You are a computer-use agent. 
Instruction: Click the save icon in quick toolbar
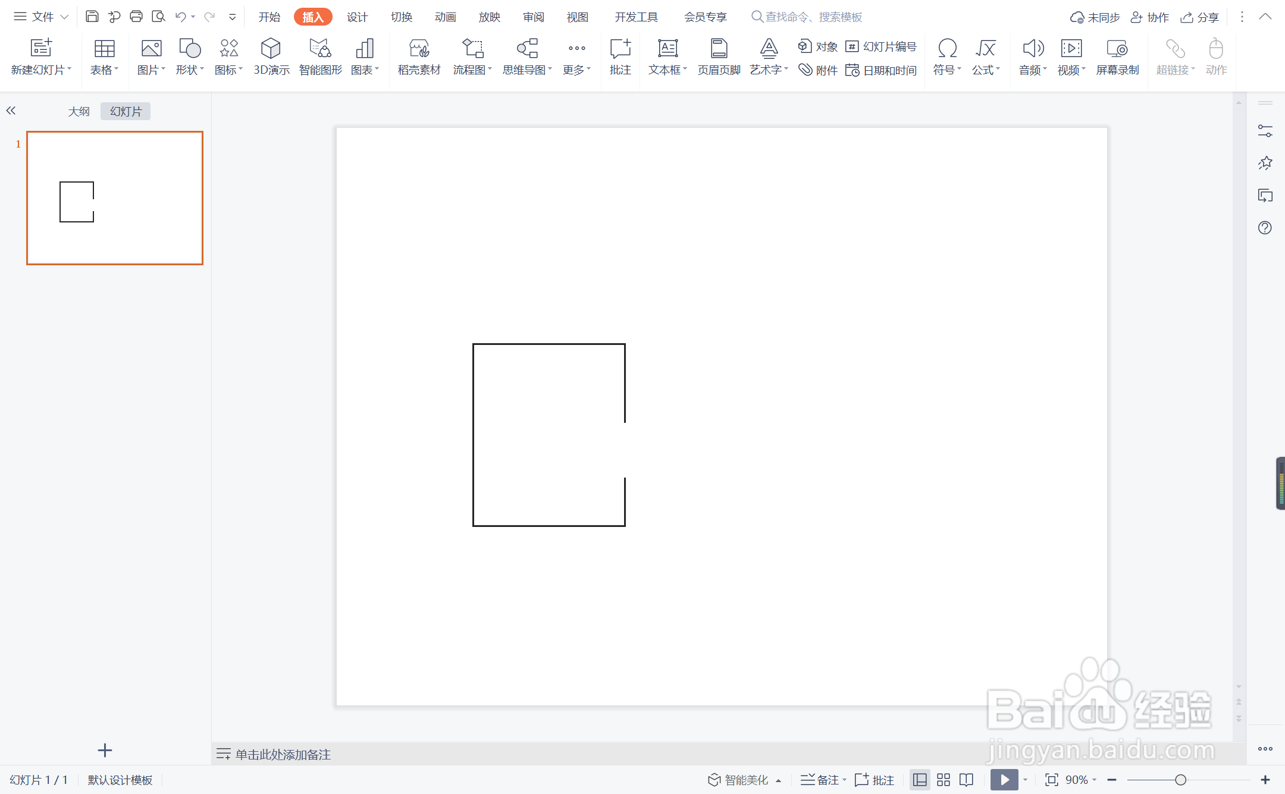click(x=92, y=17)
